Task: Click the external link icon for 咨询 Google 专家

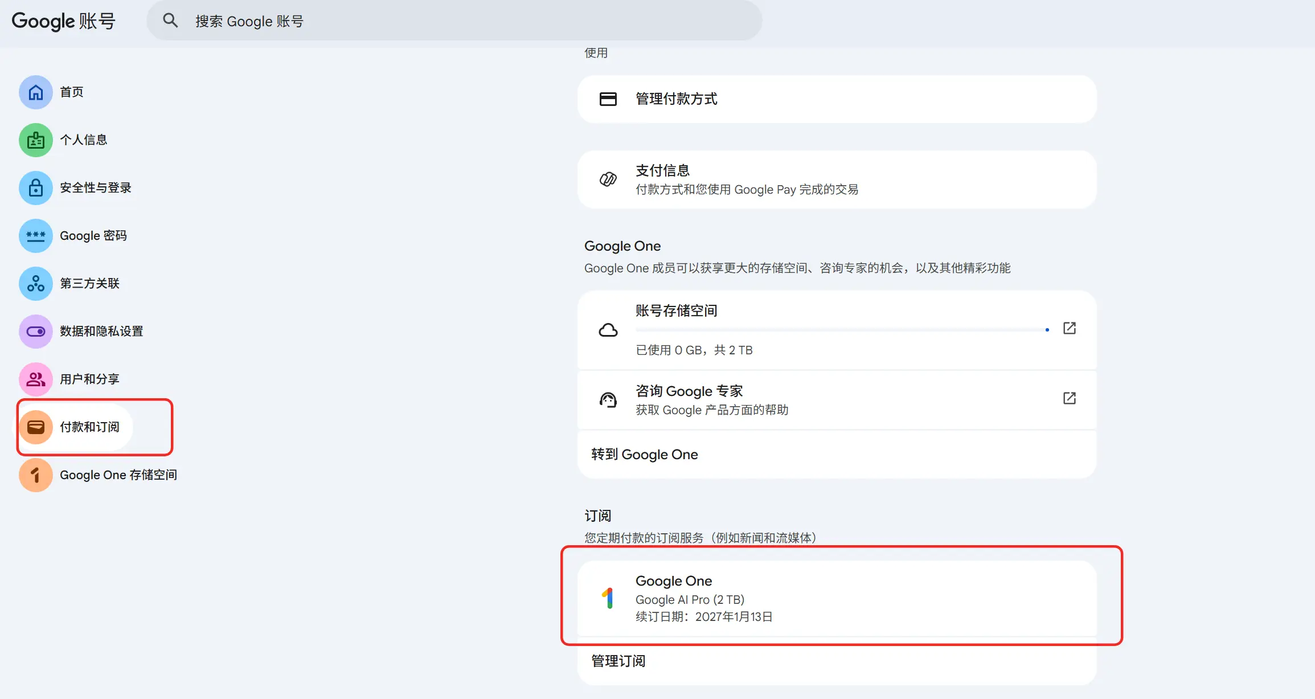Action: (x=1069, y=398)
